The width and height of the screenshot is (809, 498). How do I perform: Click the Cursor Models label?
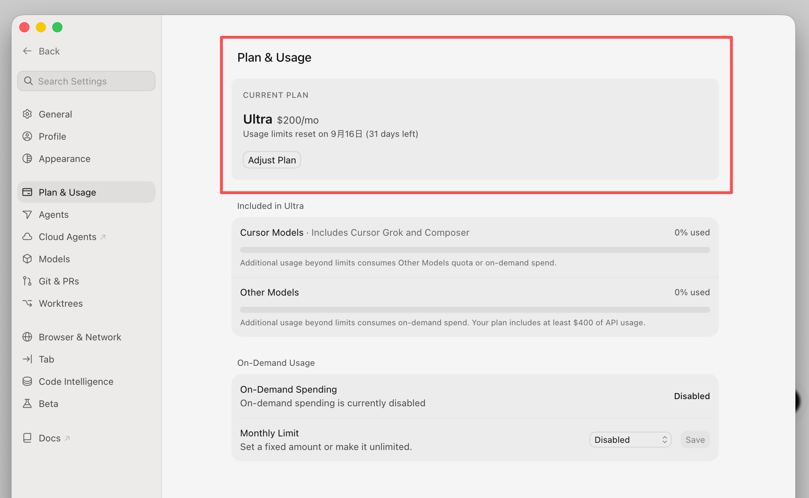pyautogui.click(x=272, y=233)
